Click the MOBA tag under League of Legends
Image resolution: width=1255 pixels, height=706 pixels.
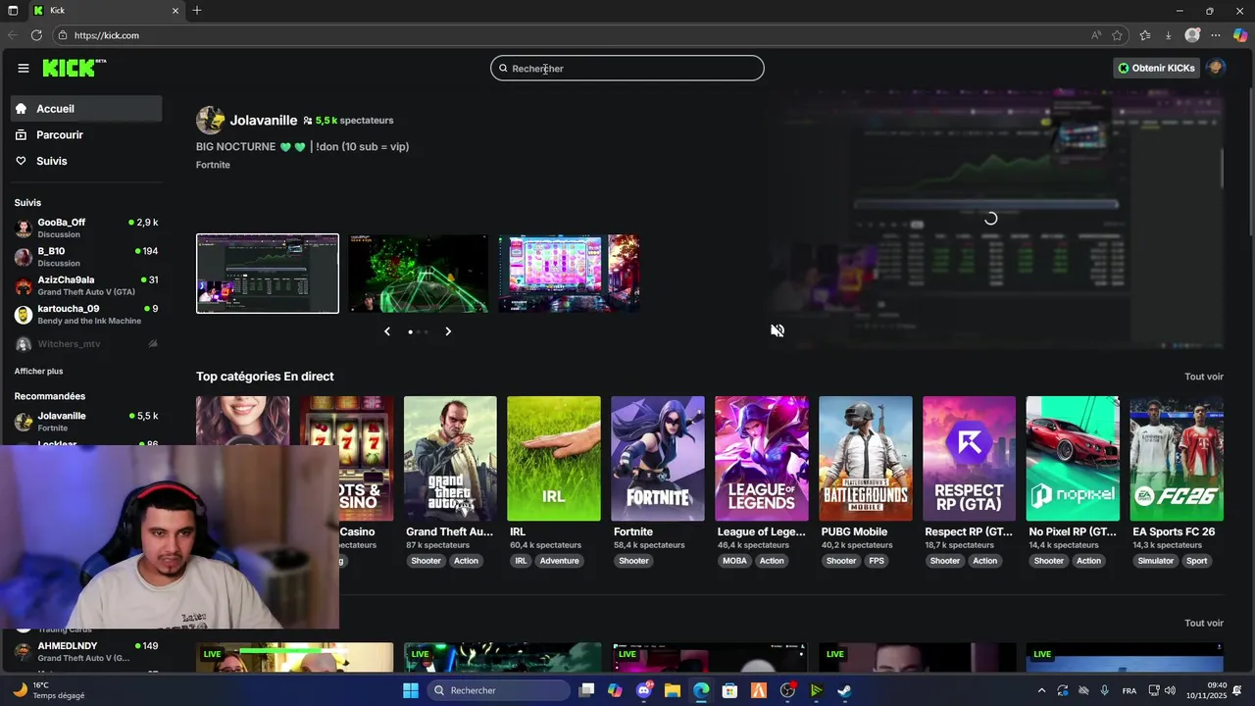tap(734, 561)
